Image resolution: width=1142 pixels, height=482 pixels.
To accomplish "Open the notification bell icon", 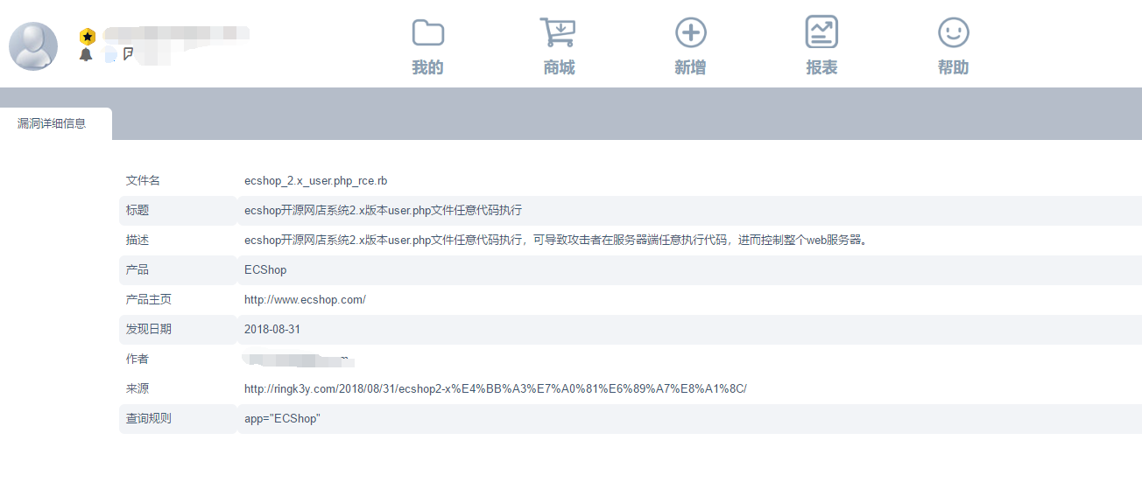I will (86, 55).
